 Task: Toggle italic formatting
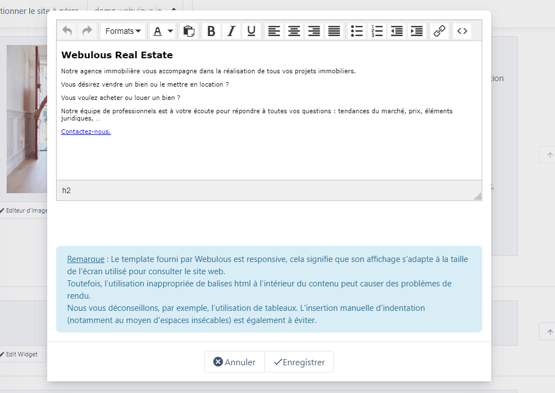[x=231, y=31]
